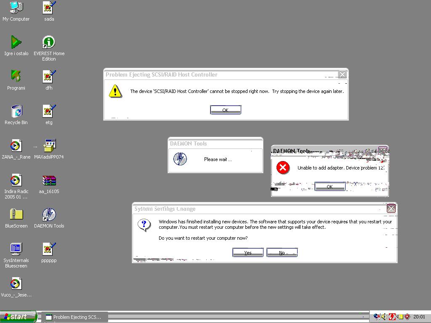Click No to decline the restart
431x323 pixels.
(282, 252)
